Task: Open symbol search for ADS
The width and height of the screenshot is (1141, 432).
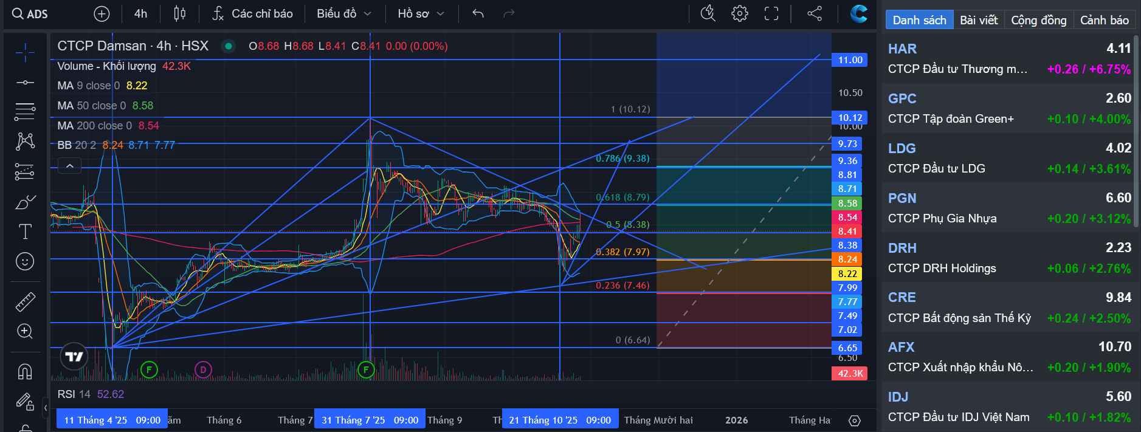Action: tap(30, 13)
